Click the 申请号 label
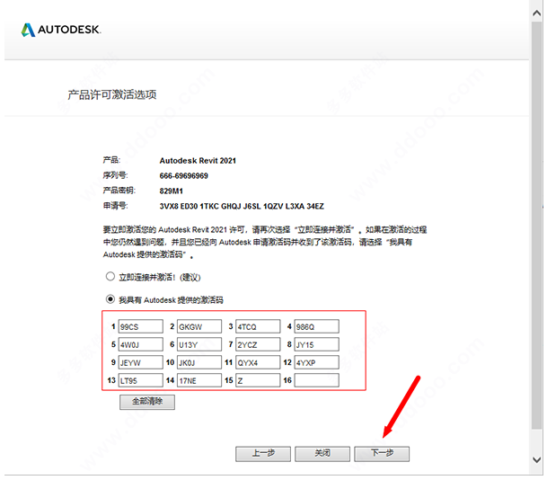The width and height of the screenshot is (547, 480). coord(116,206)
